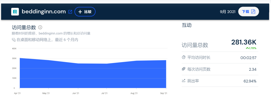Click the 200K y-axis label
The width and height of the screenshot is (271, 98).
(x=14, y=68)
